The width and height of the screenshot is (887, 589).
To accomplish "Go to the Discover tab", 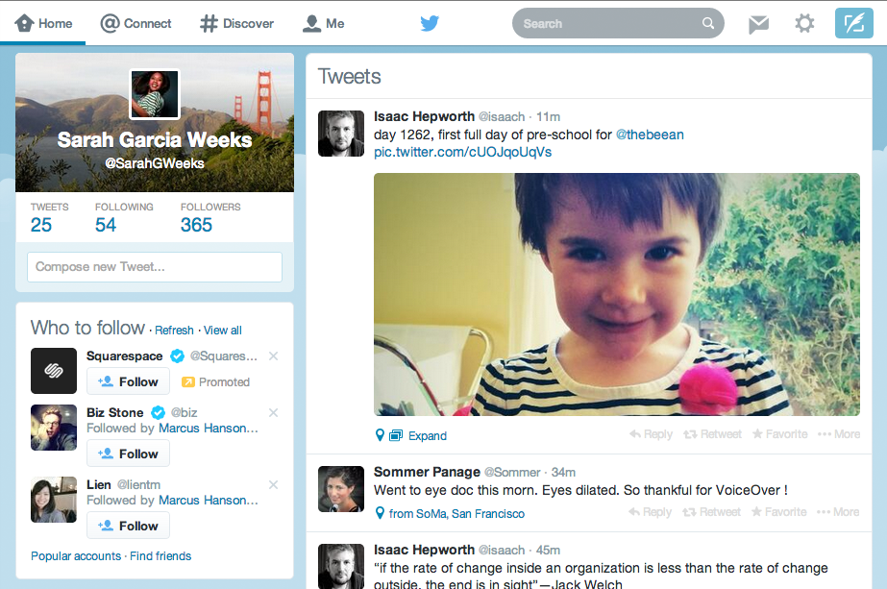I will pos(236,24).
